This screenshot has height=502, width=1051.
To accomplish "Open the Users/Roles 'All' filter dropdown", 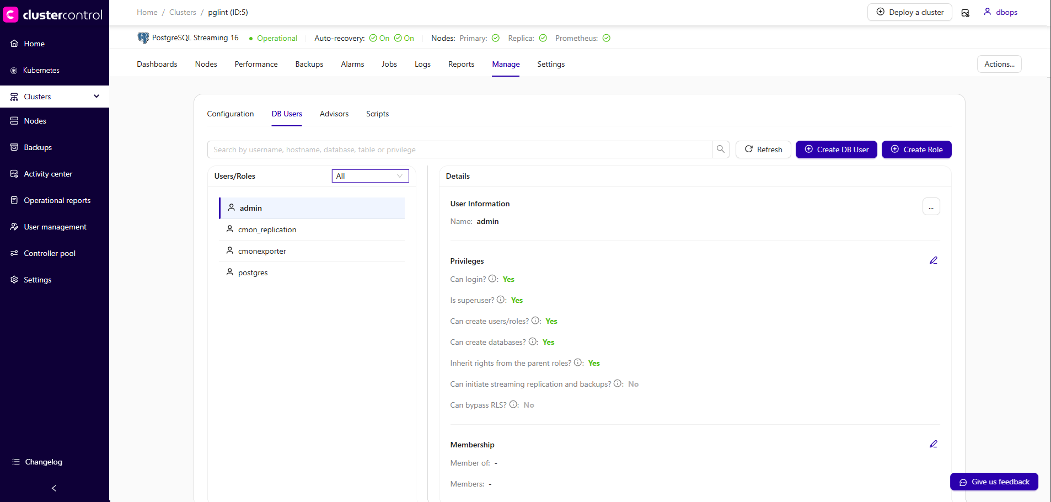I will tap(370, 176).
